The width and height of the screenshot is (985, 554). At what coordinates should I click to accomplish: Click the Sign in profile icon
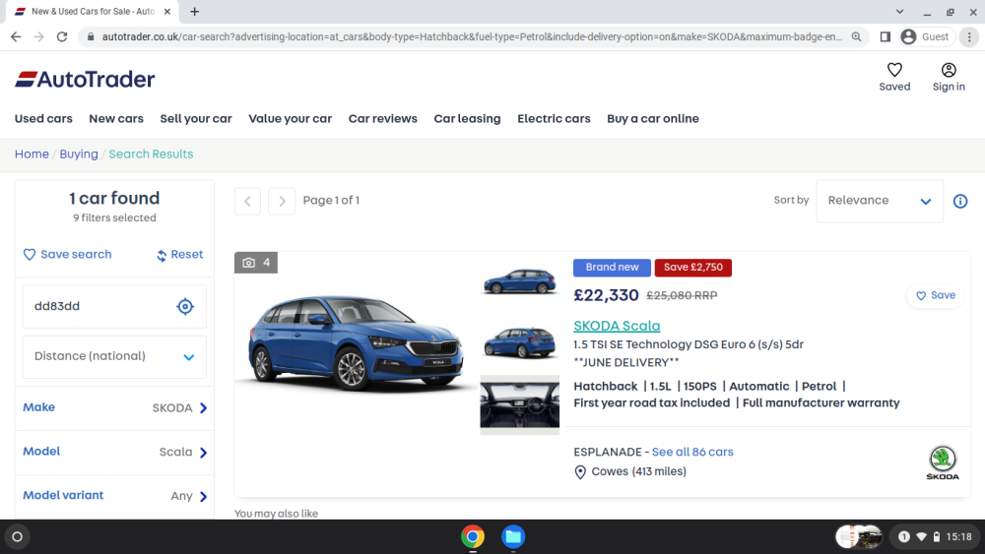pyautogui.click(x=949, y=70)
